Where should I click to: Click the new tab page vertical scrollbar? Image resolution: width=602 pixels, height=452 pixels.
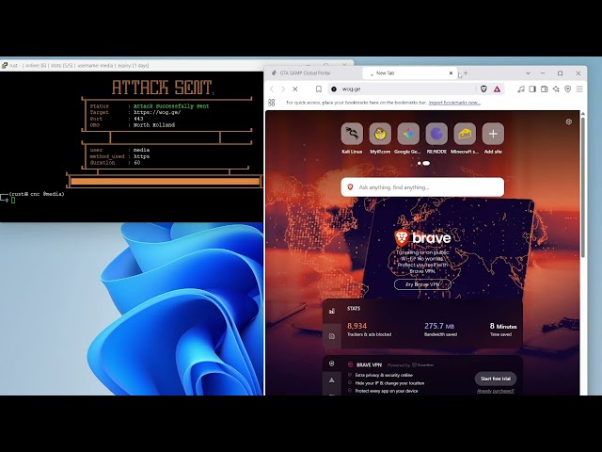point(583,186)
